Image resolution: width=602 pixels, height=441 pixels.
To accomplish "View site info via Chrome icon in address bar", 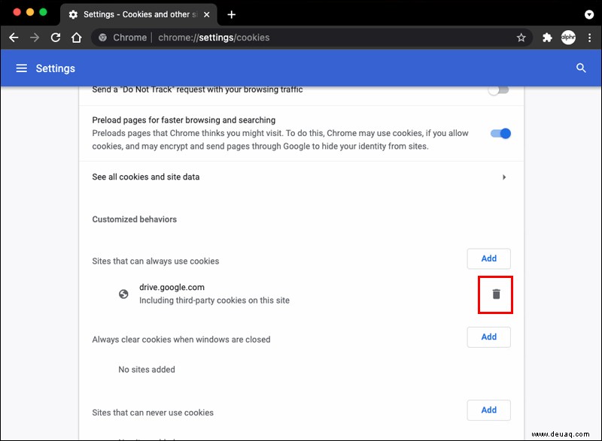I will [x=102, y=37].
